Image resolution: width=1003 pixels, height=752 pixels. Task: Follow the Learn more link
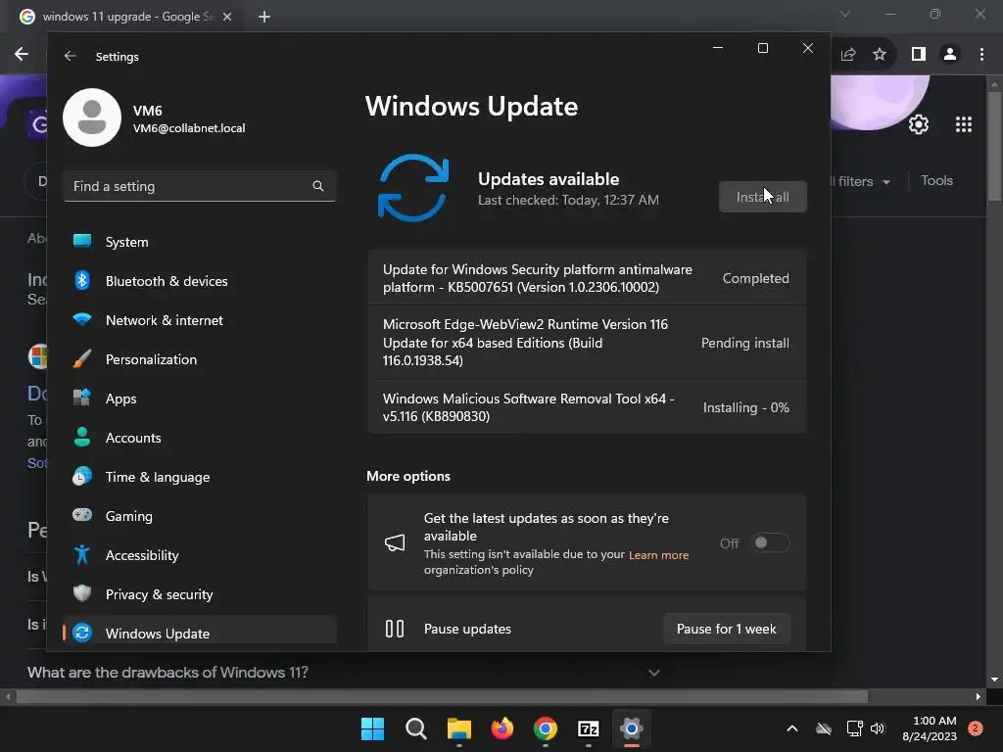(x=658, y=555)
